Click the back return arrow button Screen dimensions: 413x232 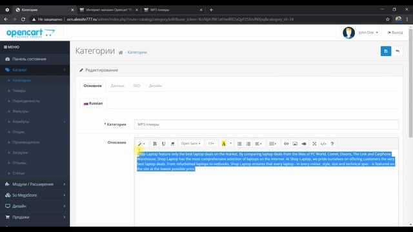point(398,51)
